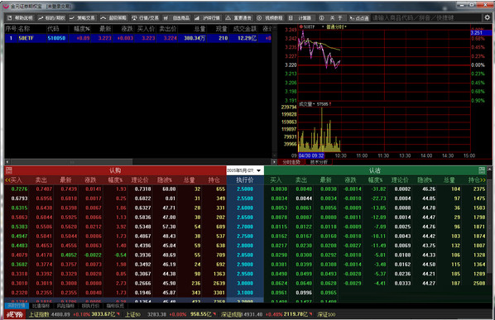This screenshot has width=495, height=320.
Task: Click call ask price 0.6956
Action: (x=44, y=198)
